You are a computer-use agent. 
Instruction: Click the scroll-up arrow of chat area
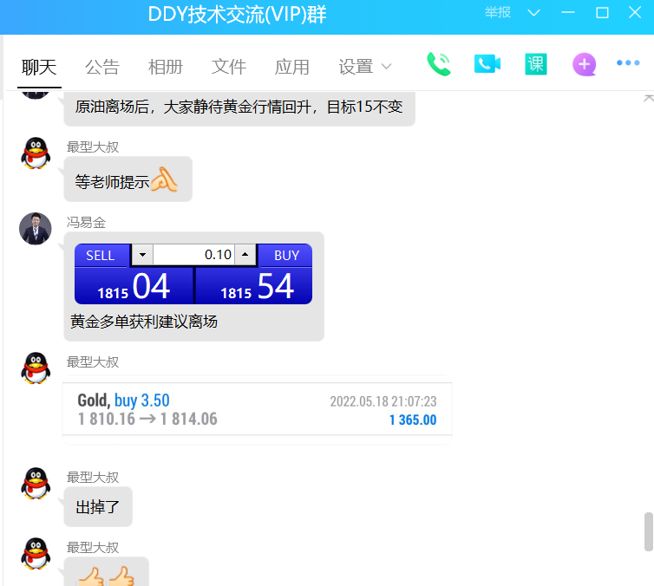point(648,99)
